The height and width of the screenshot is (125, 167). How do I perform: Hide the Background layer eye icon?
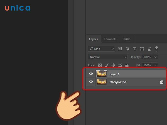[91, 82]
